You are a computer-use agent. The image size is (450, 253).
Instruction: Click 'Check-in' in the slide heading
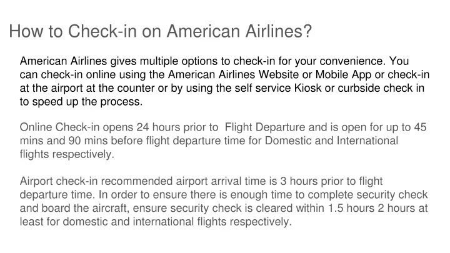click(x=102, y=31)
